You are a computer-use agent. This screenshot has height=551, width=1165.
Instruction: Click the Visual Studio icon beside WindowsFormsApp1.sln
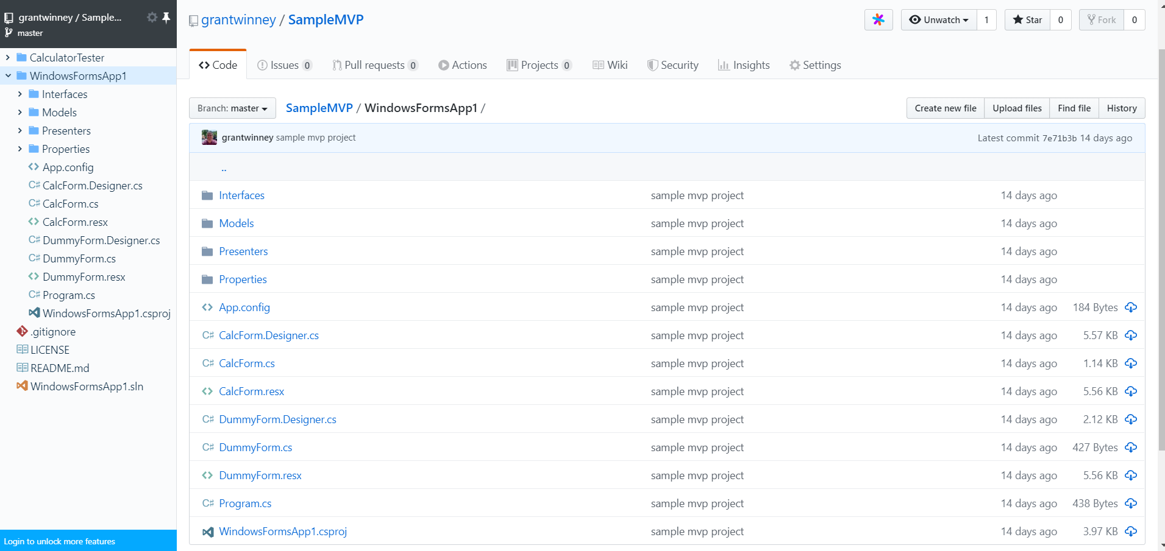click(22, 386)
